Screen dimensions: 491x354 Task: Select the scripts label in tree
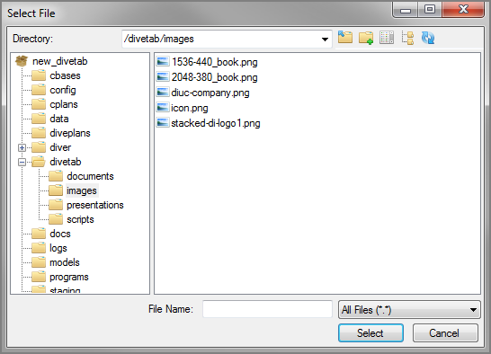pyautogui.click(x=80, y=219)
